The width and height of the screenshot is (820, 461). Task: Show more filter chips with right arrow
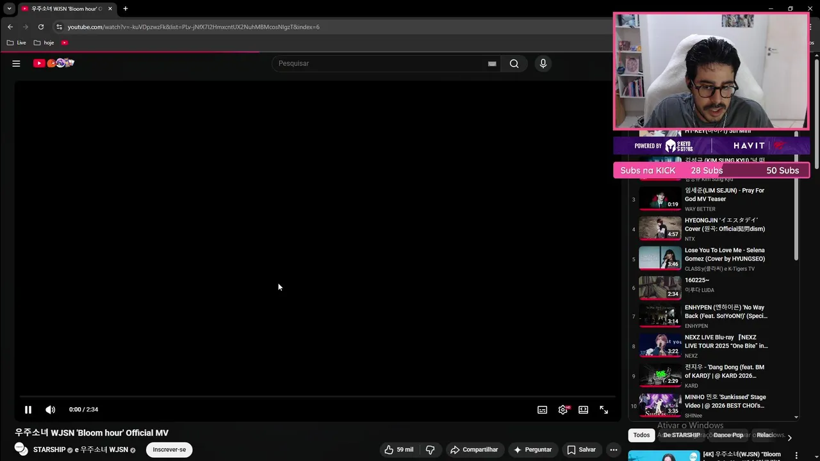pos(789,437)
